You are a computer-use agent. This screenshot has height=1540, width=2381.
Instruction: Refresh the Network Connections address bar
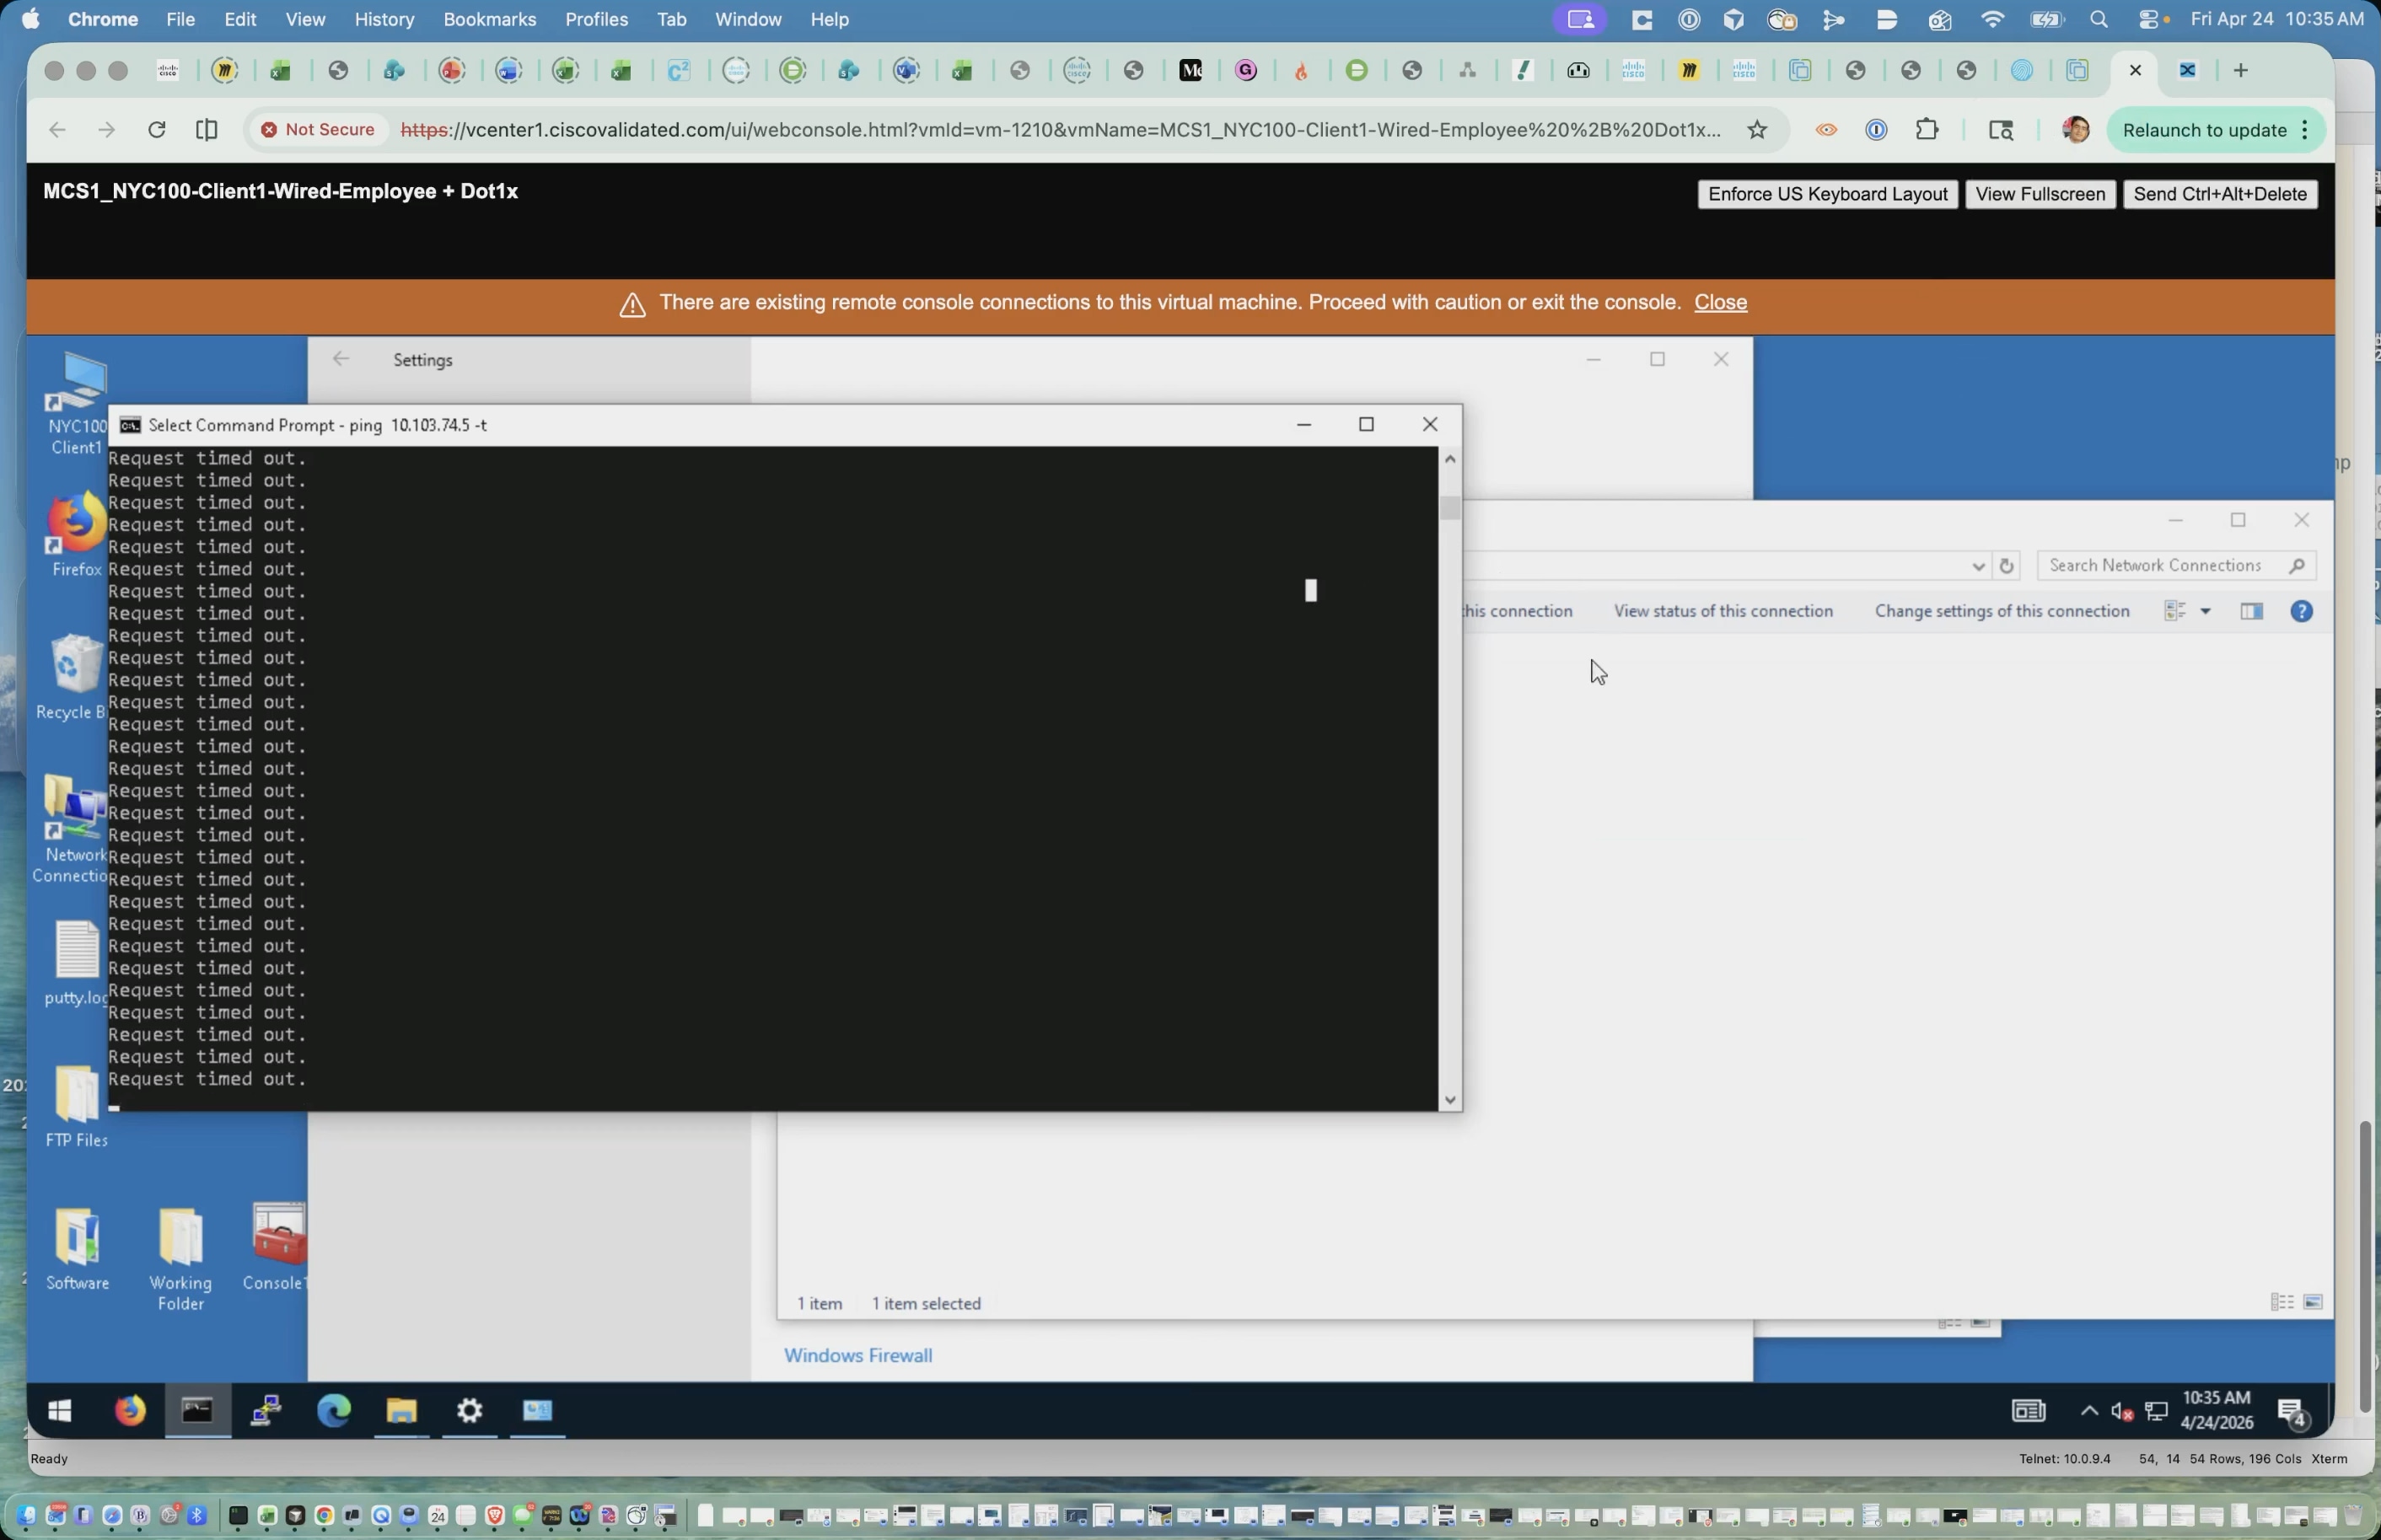tap(2006, 566)
